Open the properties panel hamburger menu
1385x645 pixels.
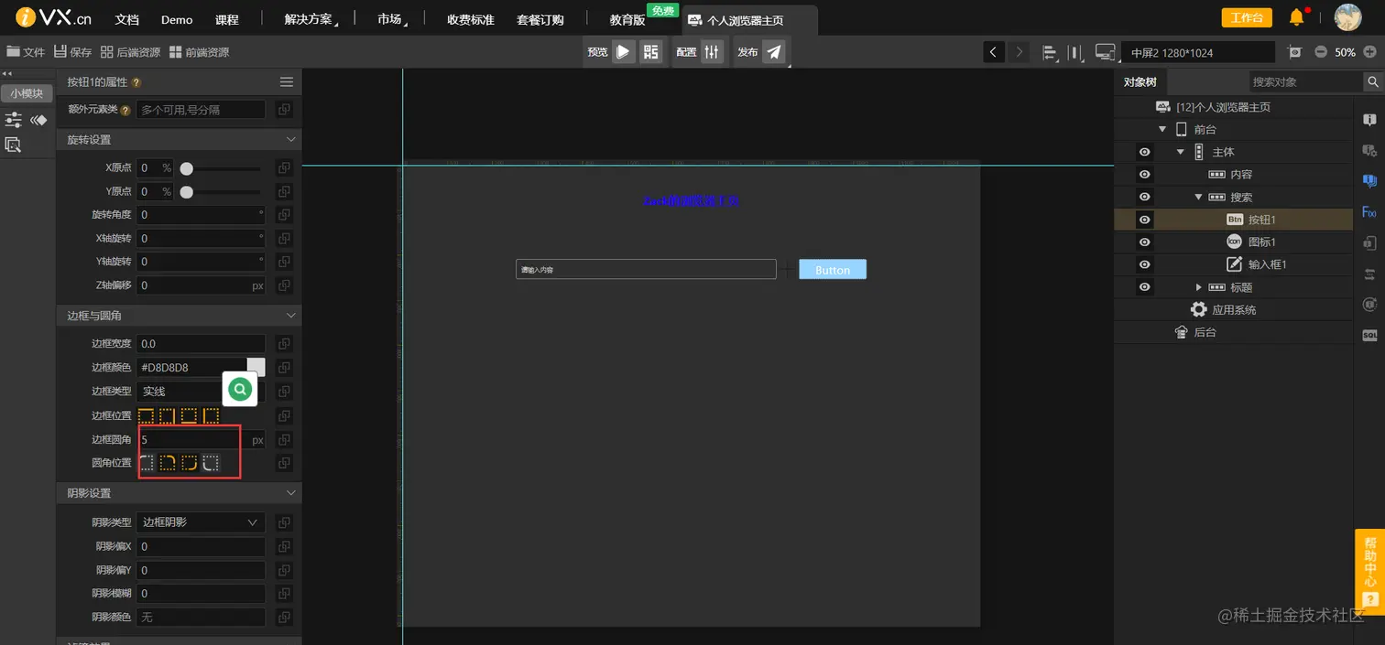pos(287,81)
